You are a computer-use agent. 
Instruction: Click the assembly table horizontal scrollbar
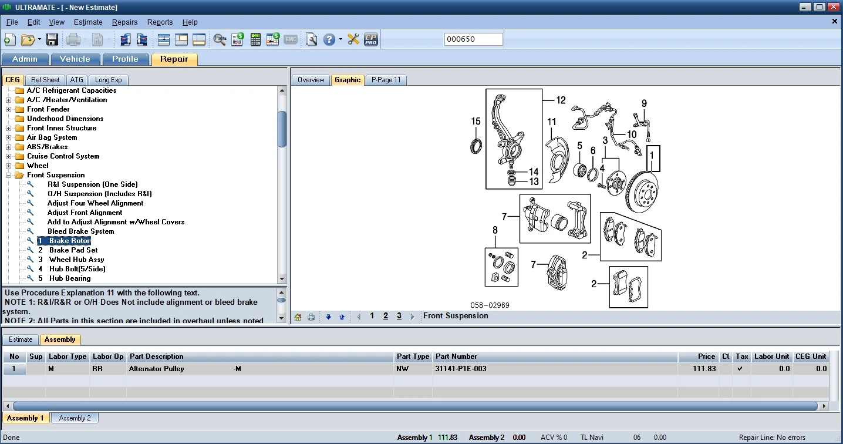(x=414, y=406)
